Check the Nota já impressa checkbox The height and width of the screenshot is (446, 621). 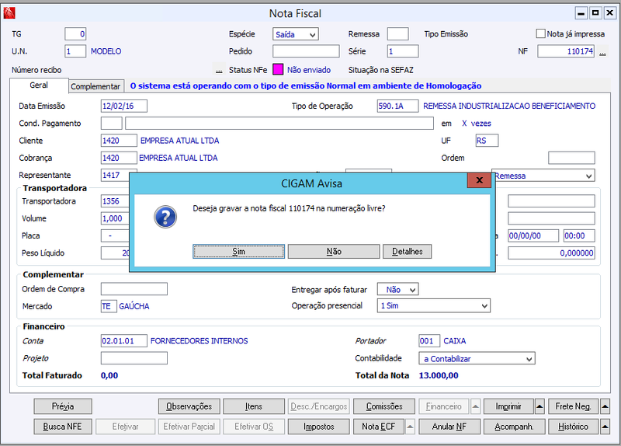coord(540,33)
